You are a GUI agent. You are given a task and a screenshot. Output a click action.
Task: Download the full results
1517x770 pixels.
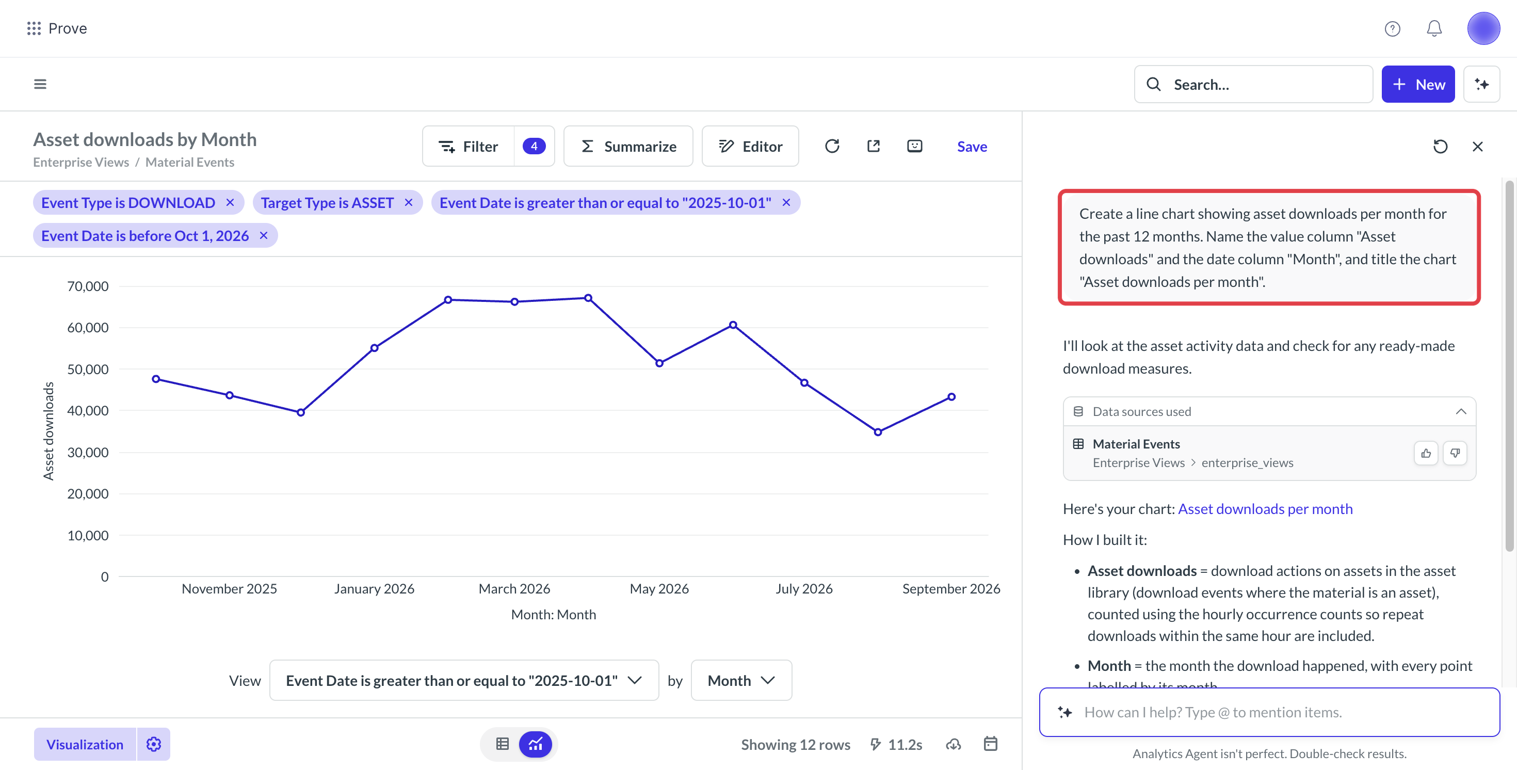click(x=954, y=744)
